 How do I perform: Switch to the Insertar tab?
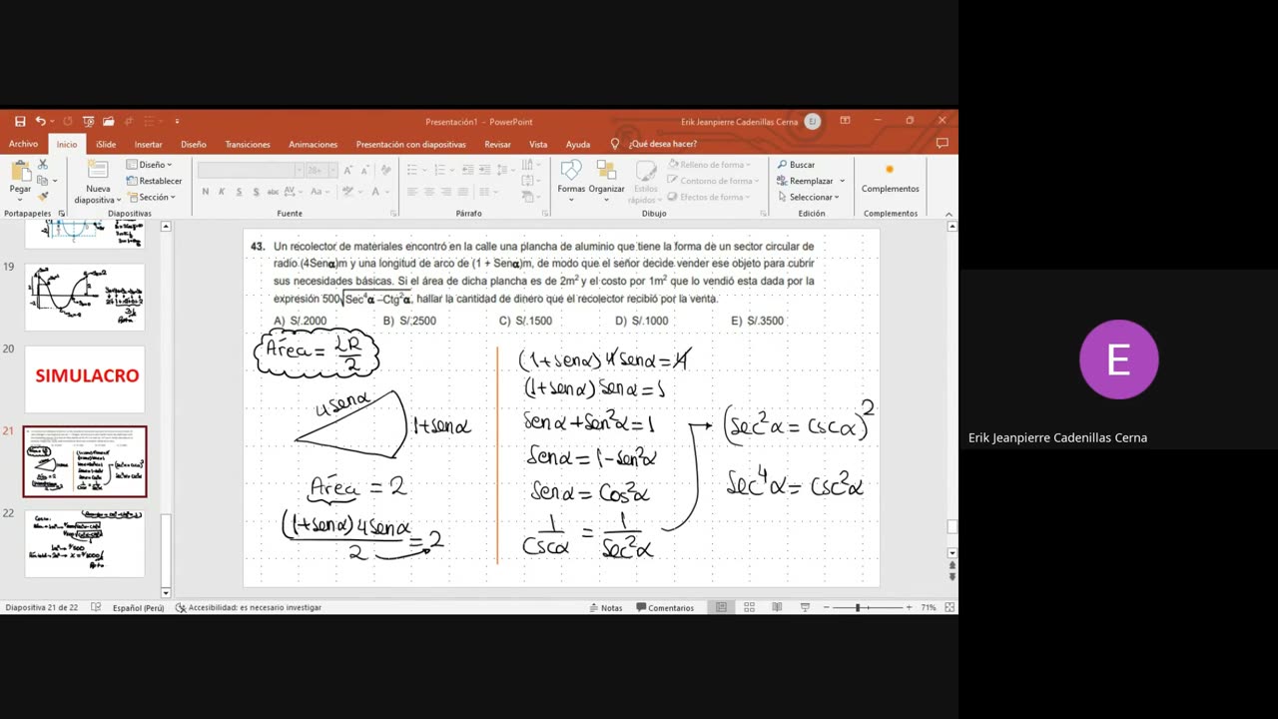point(148,144)
